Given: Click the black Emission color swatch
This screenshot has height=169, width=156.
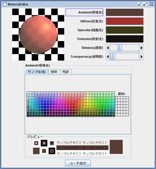Looking at the screenshot, I should tap(124, 39).
